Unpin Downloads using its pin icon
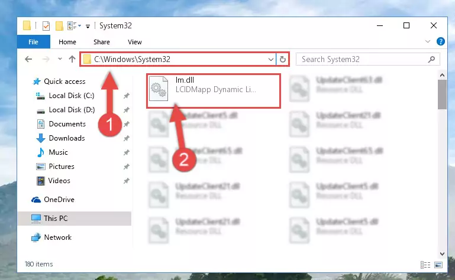The height and width of the screenshot is (280, 455). 127,138
